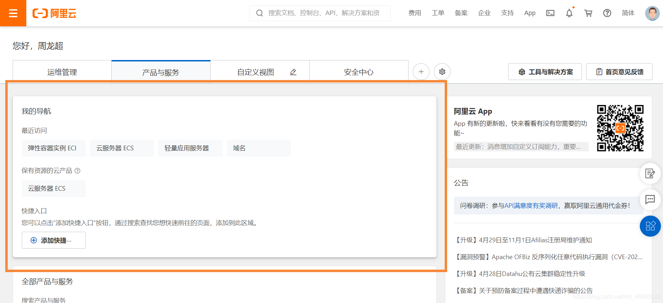Click the 全部产品与服务 heading
Viewport: 663px width, 303px height.
pyautogui.click(x=47, y=282)
